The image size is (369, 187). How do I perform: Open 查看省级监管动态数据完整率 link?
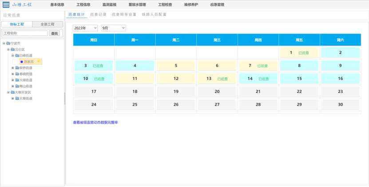95,122
